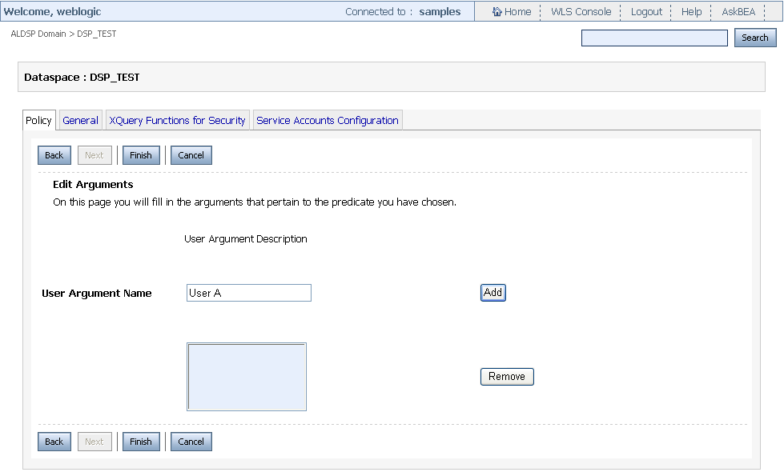The image size is (784, 472).
Task: Click the bottom Next button
Action: (94, 442)
